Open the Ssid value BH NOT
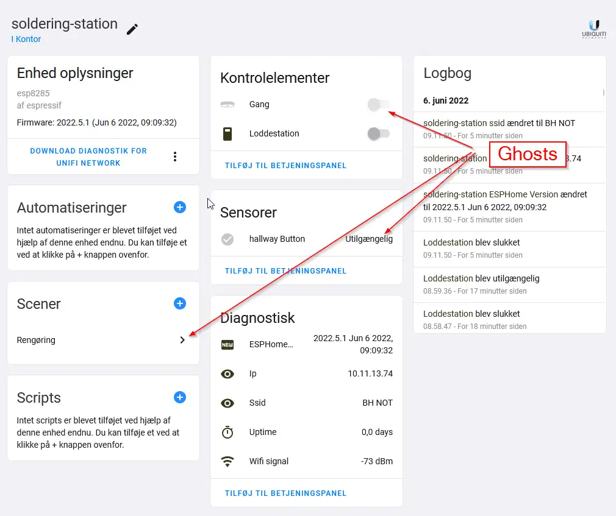616x516 pixels. coord(378,403)
